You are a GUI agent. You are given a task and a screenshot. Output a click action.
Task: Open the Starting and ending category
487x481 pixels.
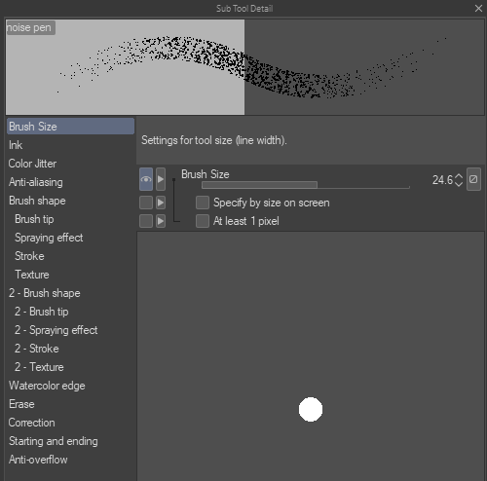point(70,441)
